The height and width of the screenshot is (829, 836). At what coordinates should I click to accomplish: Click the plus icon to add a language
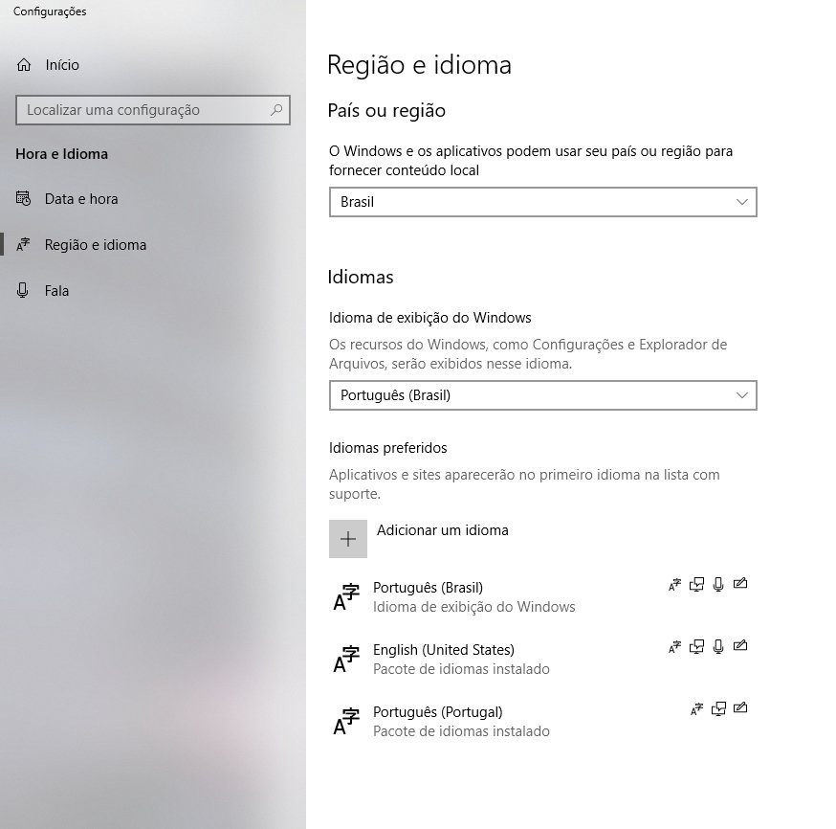pos(348,539)
